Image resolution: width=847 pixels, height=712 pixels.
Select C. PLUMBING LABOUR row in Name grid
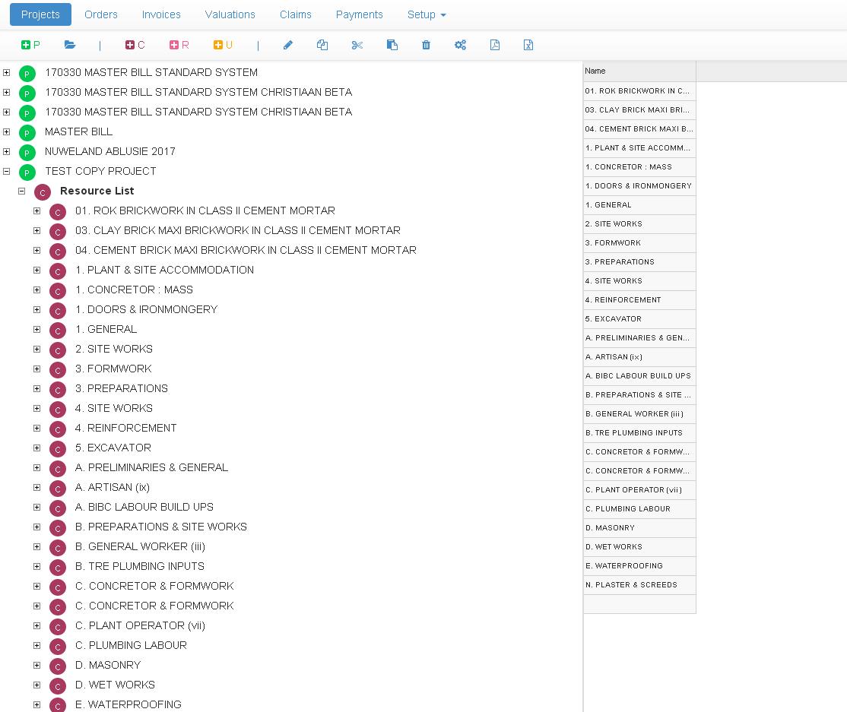[x=639, y=508]
